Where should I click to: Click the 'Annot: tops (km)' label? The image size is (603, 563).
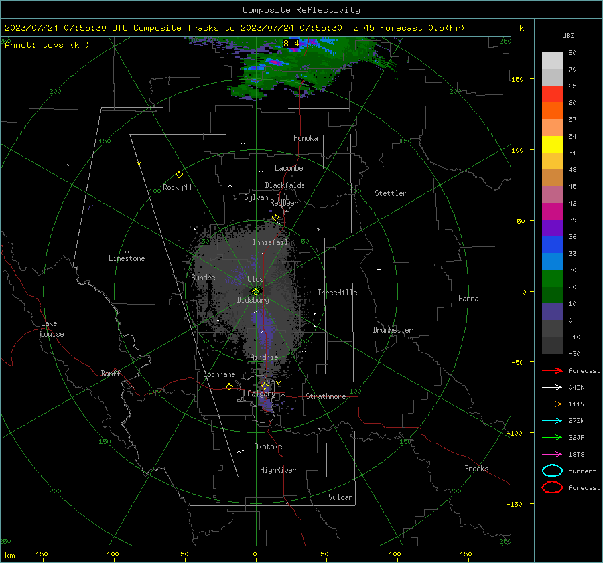click(x=48, y=45)
